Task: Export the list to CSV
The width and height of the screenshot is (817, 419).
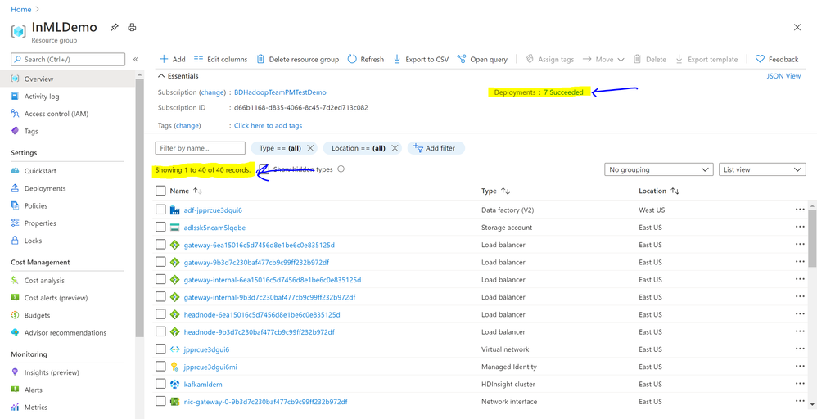Action: click(x=421, y=60)
